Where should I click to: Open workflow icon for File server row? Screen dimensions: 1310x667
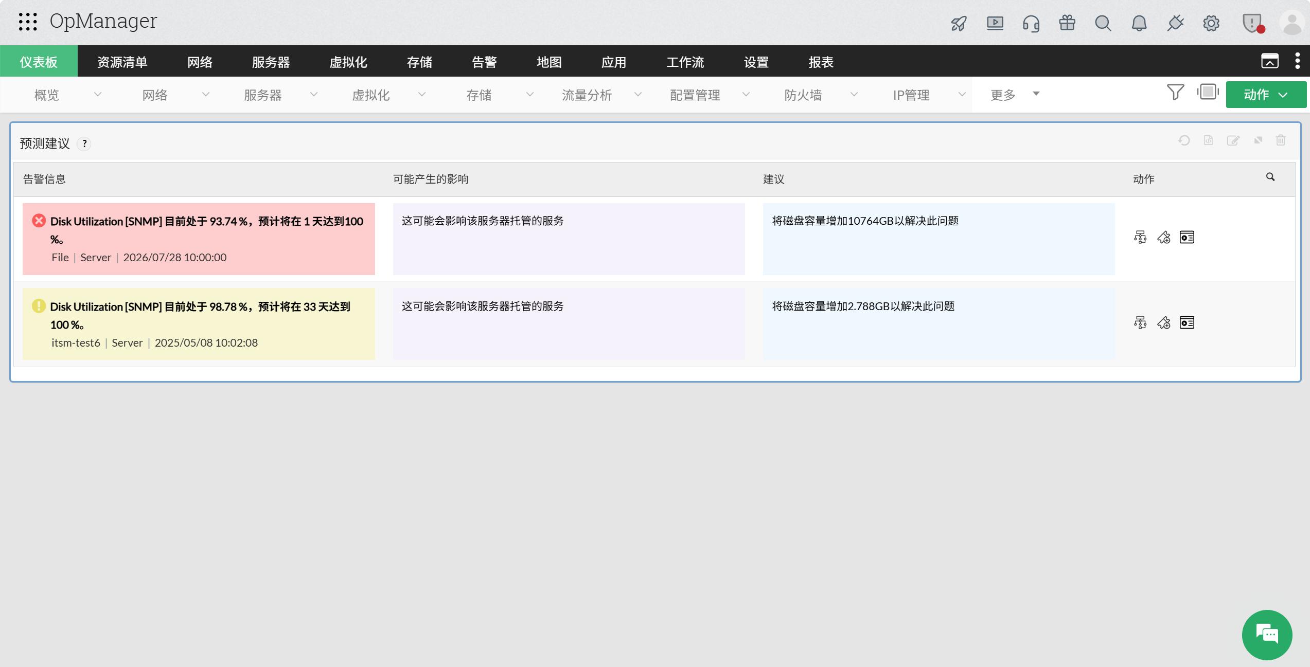(1140, 237)
